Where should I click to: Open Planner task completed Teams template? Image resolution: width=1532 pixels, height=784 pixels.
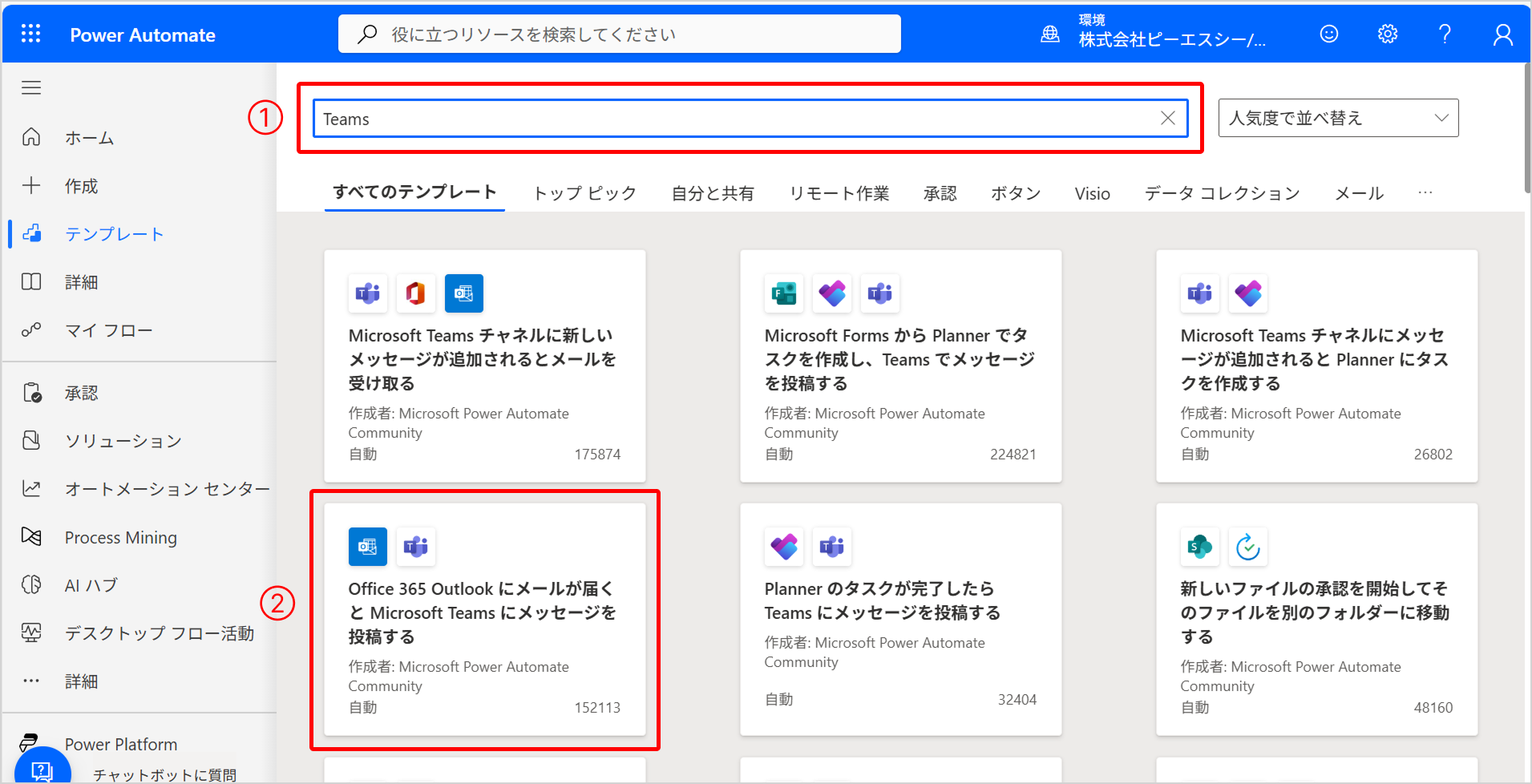pyautogui.click(x=882, y=600)
